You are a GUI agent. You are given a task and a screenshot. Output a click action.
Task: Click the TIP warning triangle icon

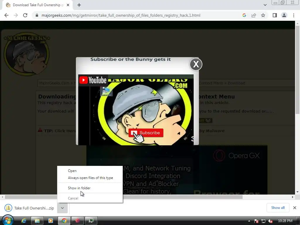(40, 130)
